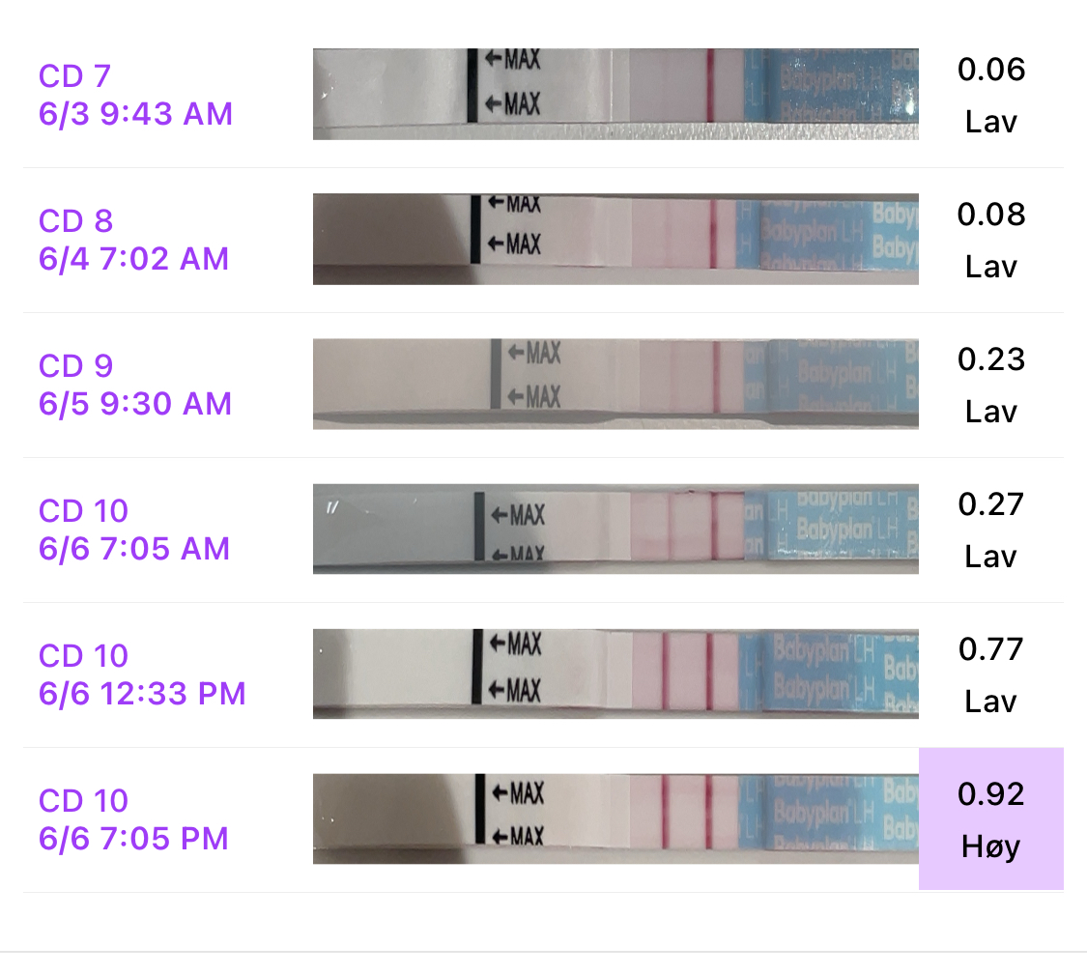The width and height of the screenshot is (1087, 975).
Task: Select the 0.27 Lav result value
Action: click(990, 504)
